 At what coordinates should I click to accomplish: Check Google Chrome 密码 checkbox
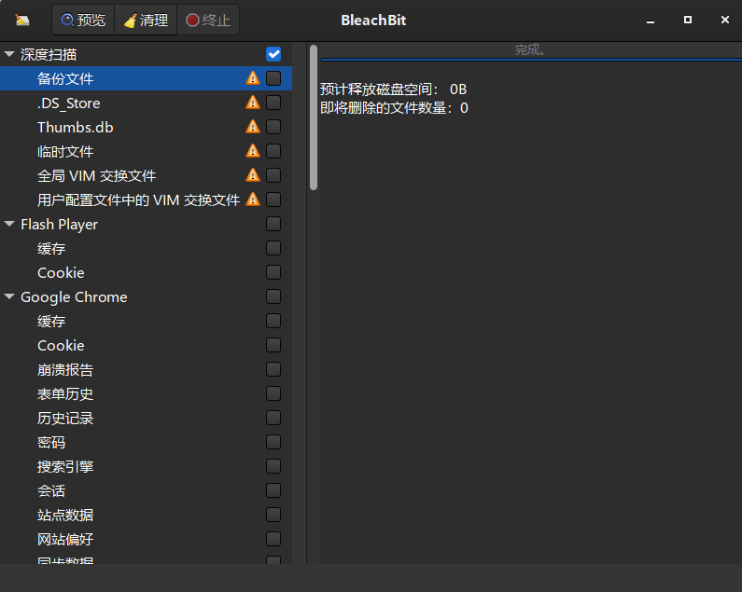[273, 442]
